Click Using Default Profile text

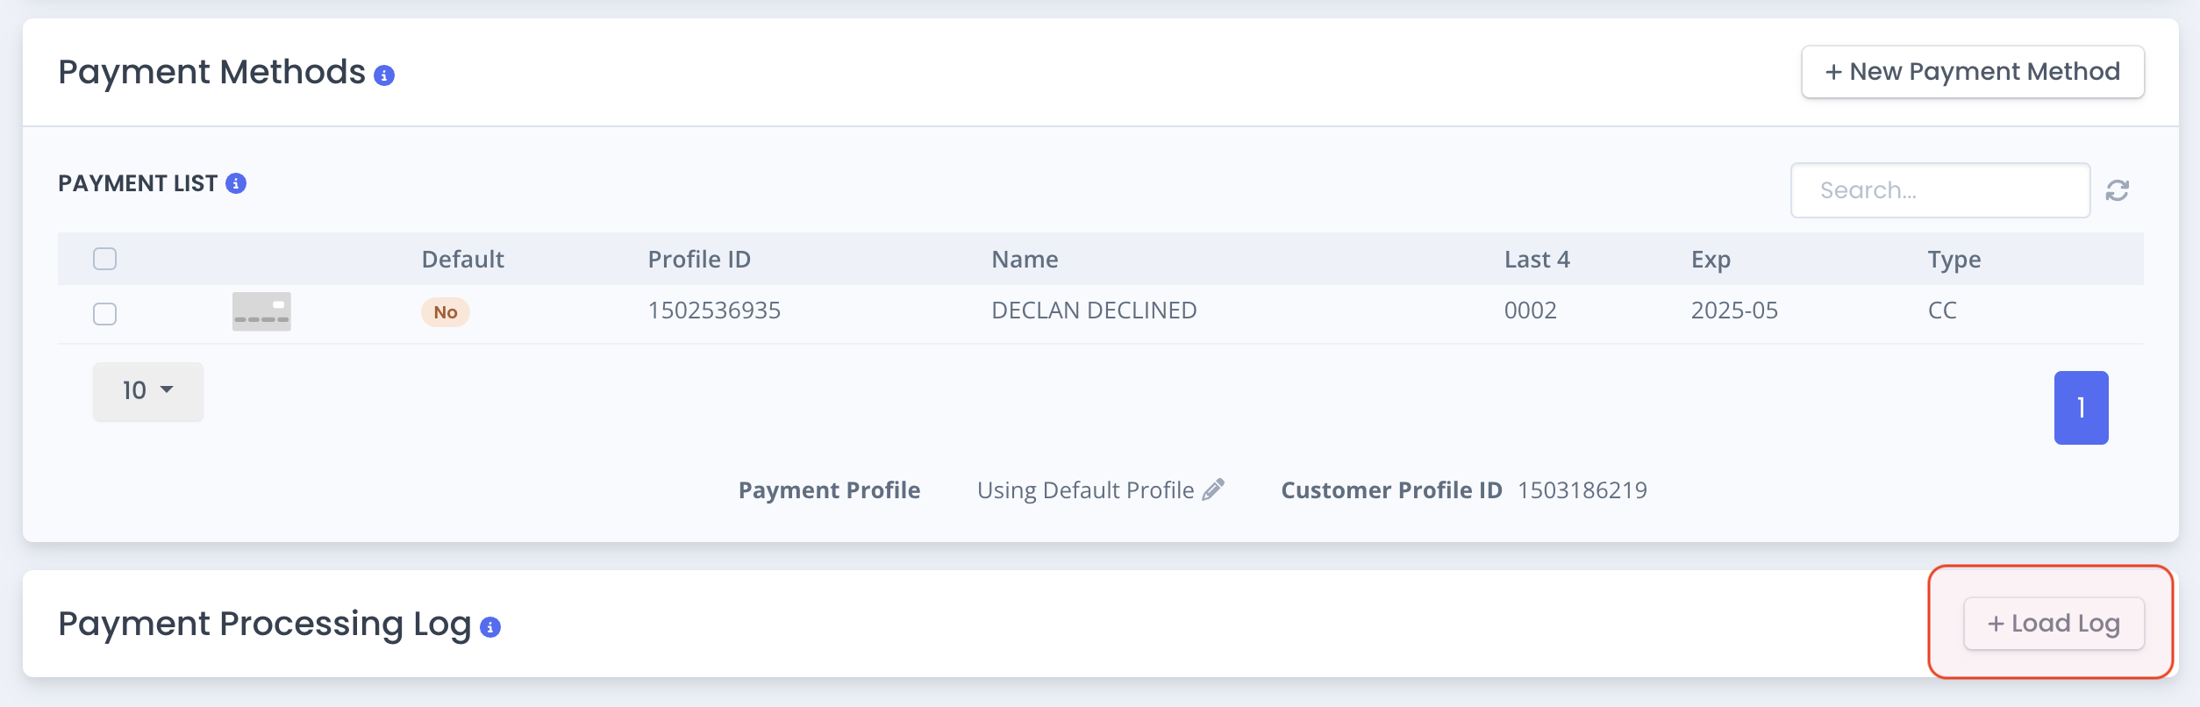pyautogui.click(x=1085, y=490)
